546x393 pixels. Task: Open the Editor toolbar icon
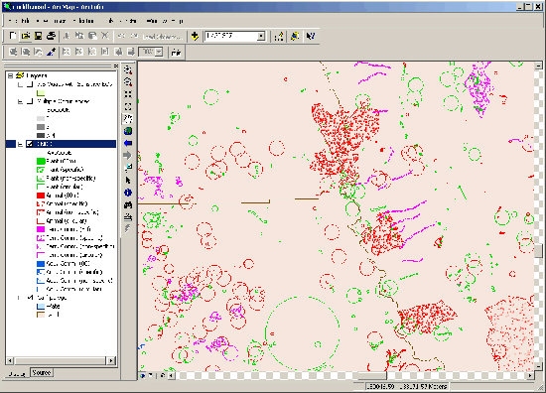click(279, 36)
